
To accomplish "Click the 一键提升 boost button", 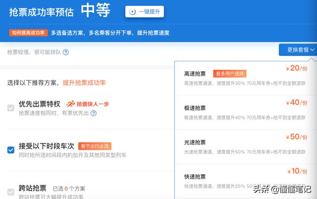I will point(145,12).
